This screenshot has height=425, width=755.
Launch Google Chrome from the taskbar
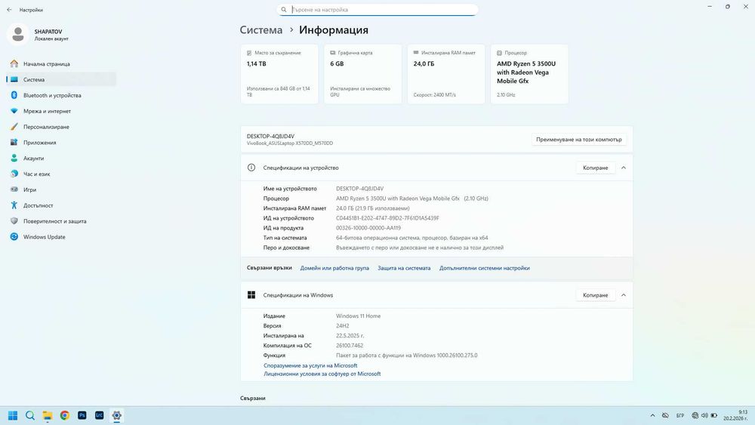point(64,415)
